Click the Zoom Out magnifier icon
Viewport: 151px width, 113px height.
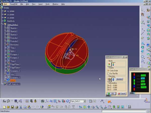[x=101, y=107]
